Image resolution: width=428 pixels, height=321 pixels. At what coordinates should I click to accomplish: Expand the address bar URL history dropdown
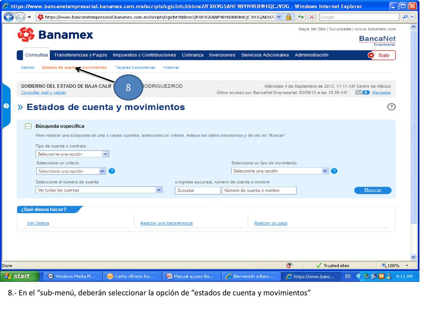[x=278, y=17]
